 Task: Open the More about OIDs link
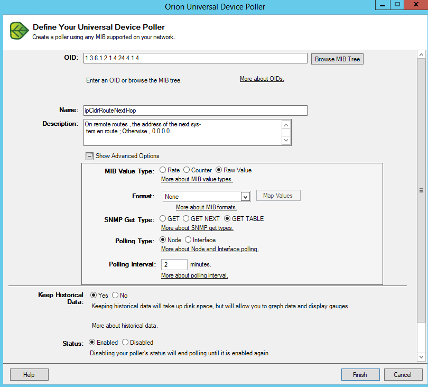tap(262, 79)
